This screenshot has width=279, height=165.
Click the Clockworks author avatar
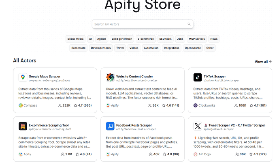coord(196,105)
